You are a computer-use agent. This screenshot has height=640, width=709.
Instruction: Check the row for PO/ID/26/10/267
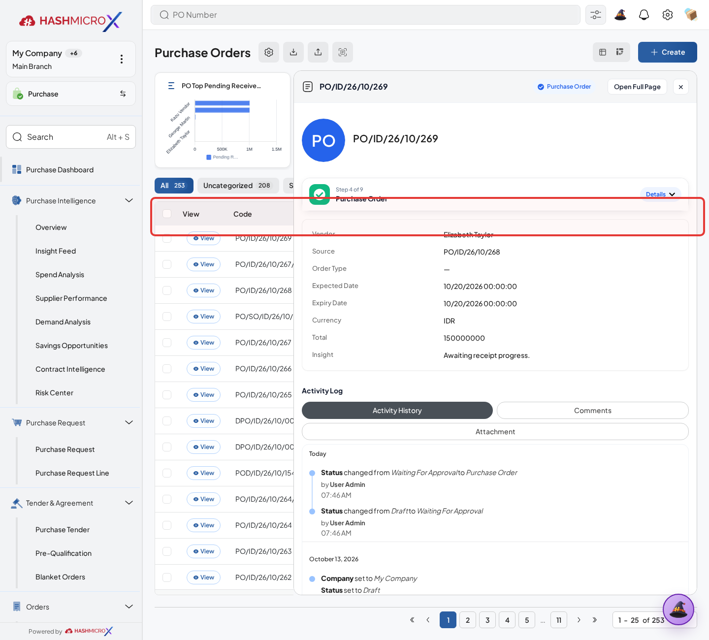pyautogui.click(x=167, y=343)
